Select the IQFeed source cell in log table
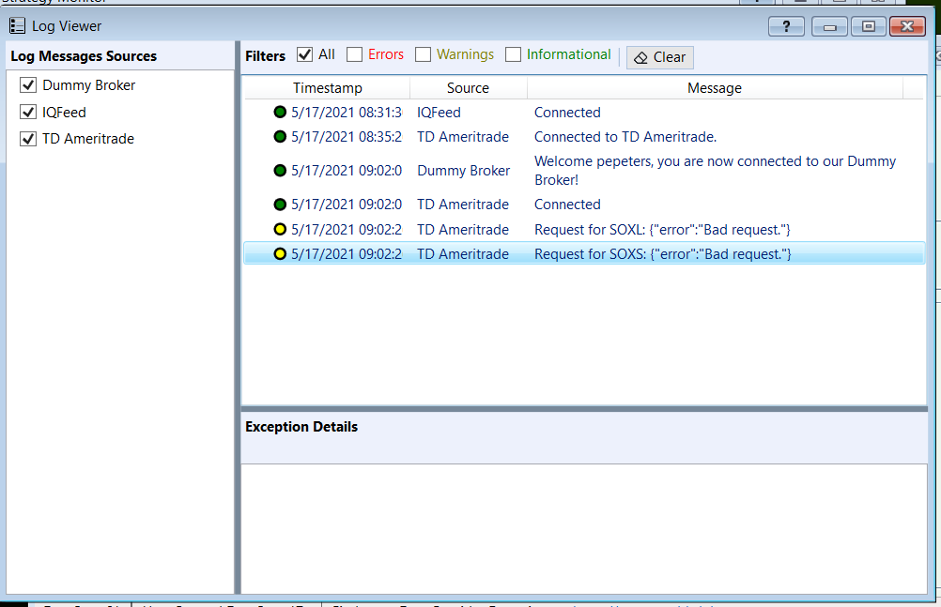 (x=439, y=113)
